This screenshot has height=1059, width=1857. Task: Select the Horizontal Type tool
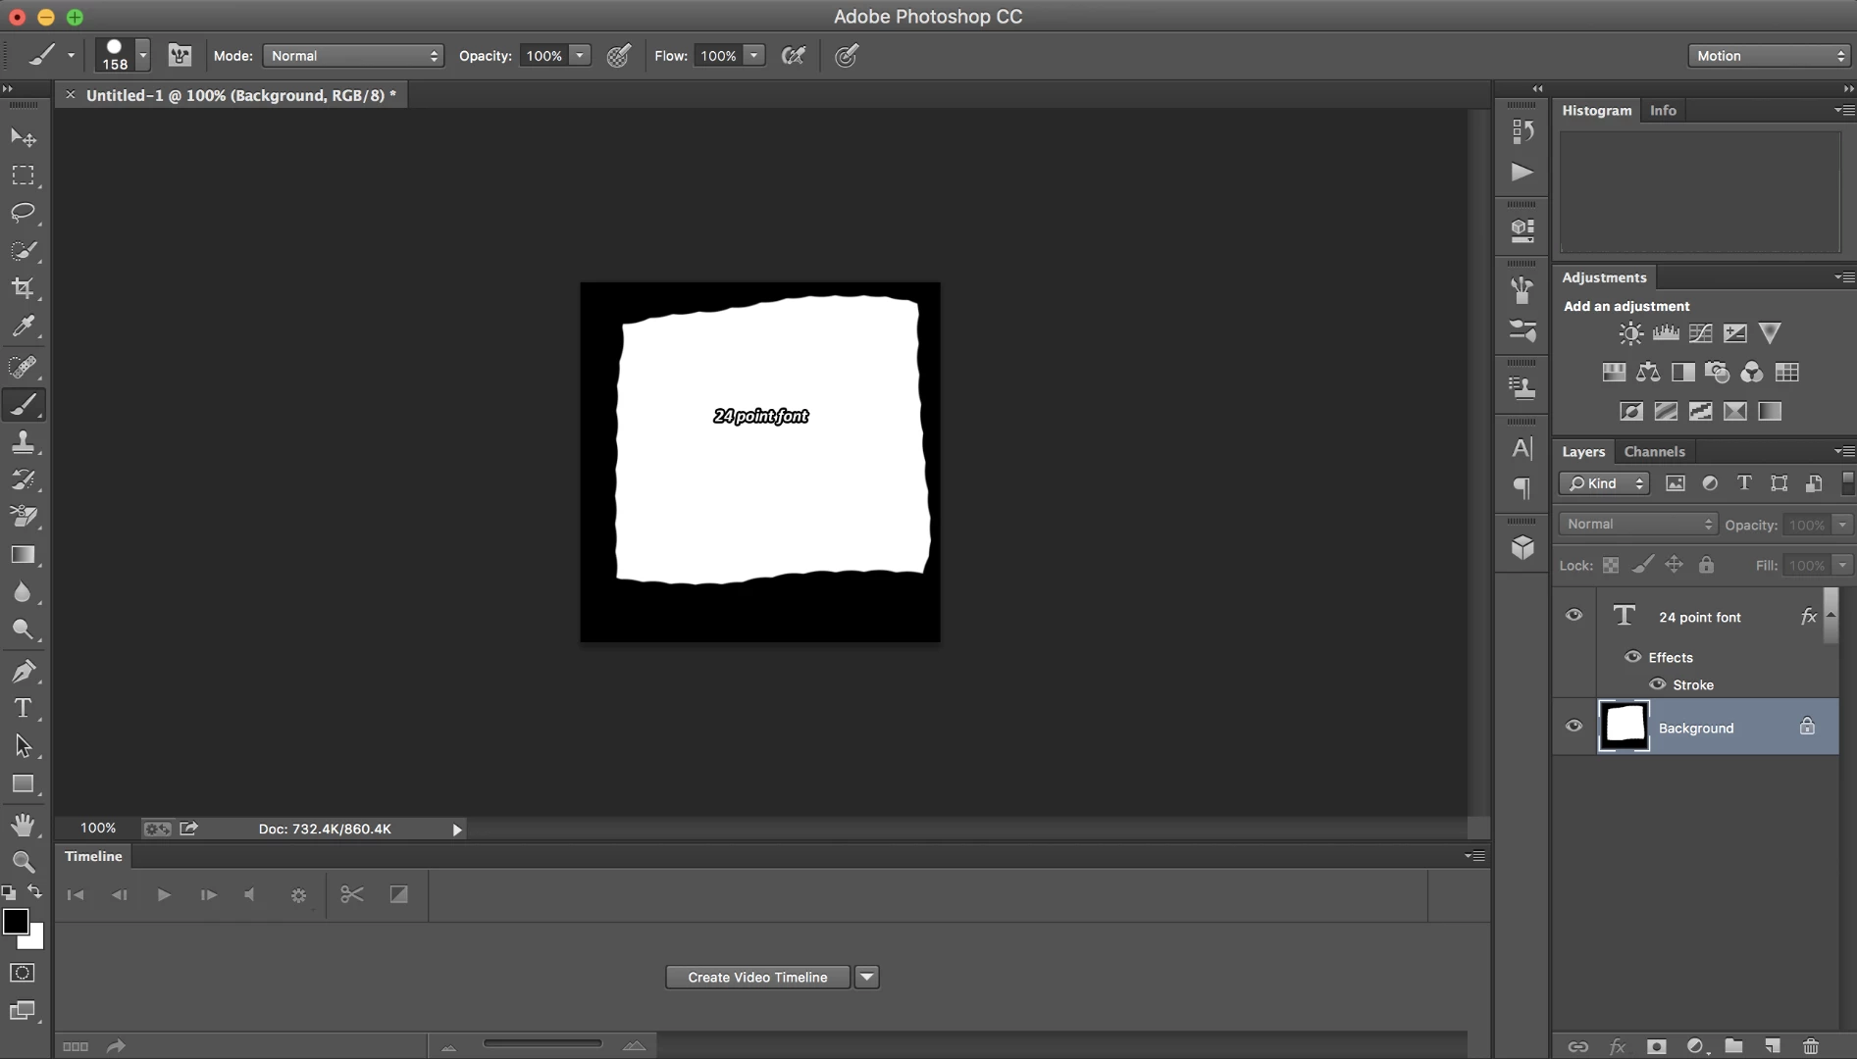click(23, 708)
